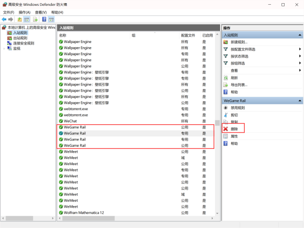Click the rules list scrollbar up arrow
Image resolution: width=304 pixels, height=228 pixels.
tap(217, 35)
